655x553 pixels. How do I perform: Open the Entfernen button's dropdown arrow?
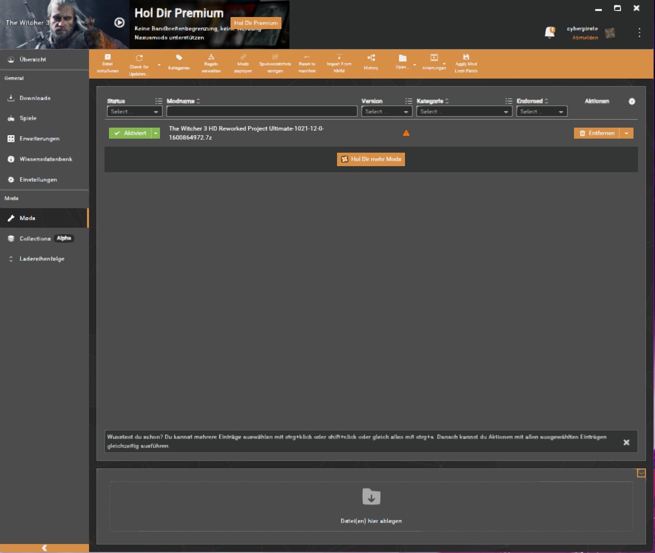627,133
